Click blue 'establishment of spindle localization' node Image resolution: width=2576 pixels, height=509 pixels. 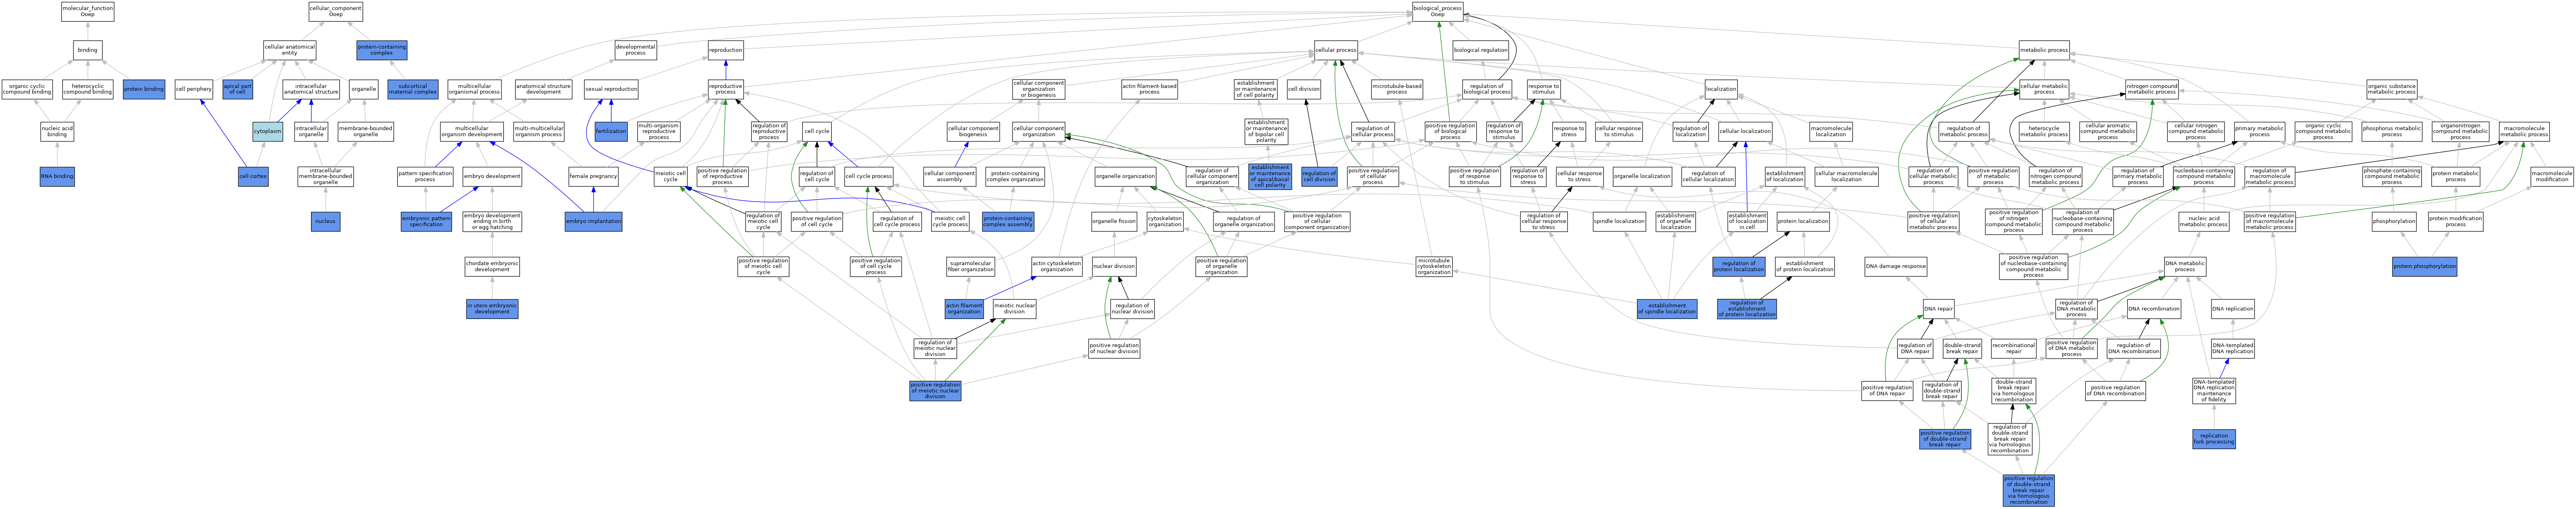[x=1667, y=309]
